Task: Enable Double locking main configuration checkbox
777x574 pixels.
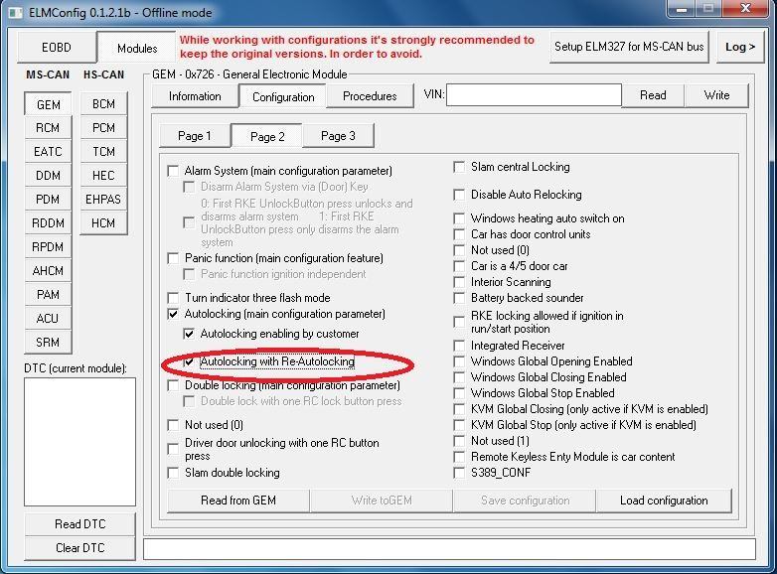Action: [173, 385]
